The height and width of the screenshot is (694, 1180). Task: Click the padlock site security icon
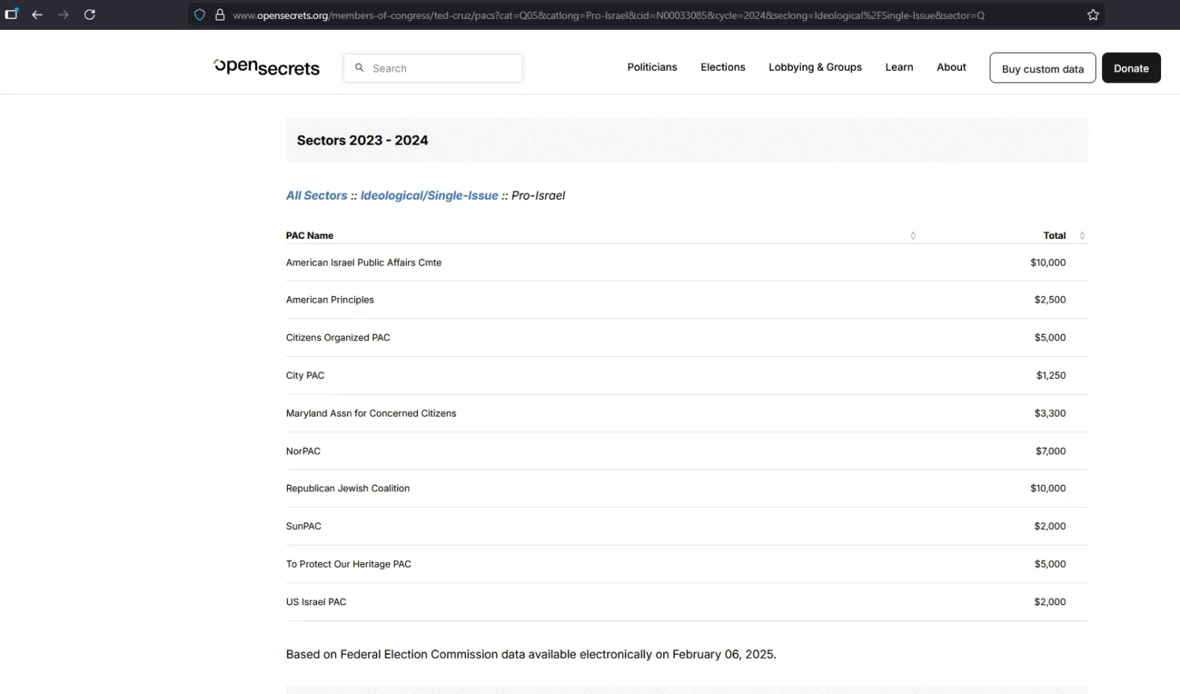[x=220, y=15]
